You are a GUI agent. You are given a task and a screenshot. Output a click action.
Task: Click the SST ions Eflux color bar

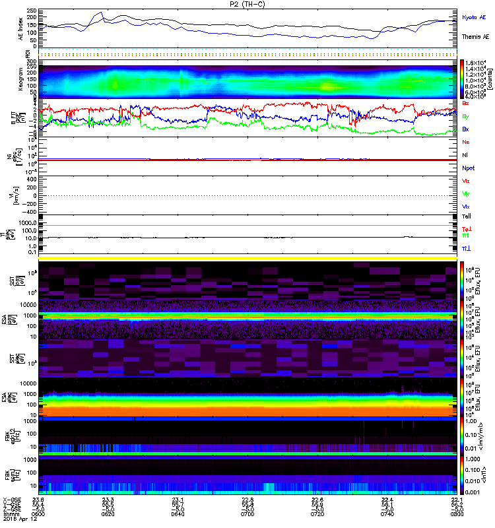point(462,280)
